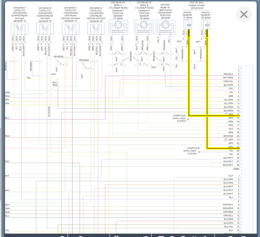Click the Knock Sensor "B" Bank symbol
The image size is (260, 237).
pyautogui.click(x=206, y=24)
